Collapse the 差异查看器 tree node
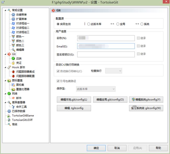Viewport: 170px width, 154px height. pyautogui.click(x=5, y=103)
